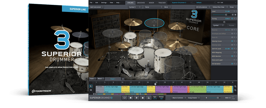
Task: Zoom out on the song track
Action: pyautogui.click(x=235, y=90)
